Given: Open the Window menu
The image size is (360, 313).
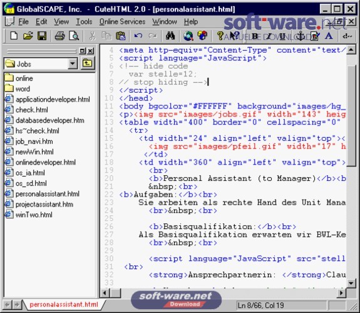Looking at the screenshot, I should coord(165,21).
